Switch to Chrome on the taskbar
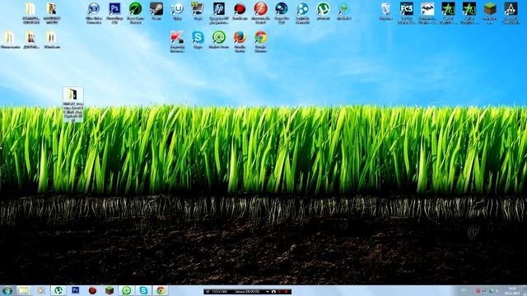This screenshot has height=296, width=527. (x=161, y=290)
